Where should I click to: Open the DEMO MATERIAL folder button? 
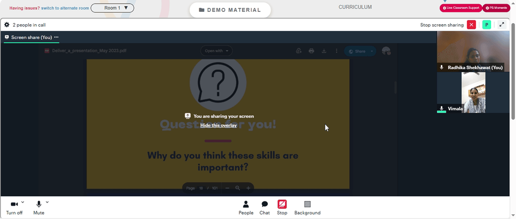[x=230, y=10]
